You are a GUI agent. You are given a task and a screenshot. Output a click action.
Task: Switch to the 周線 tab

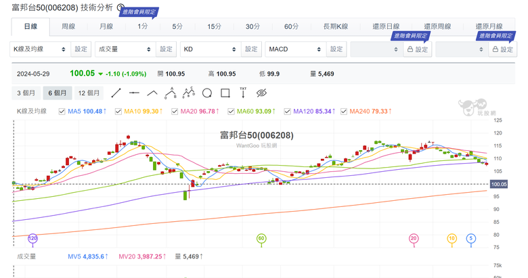pyautogui.click(x=68, y=26)
